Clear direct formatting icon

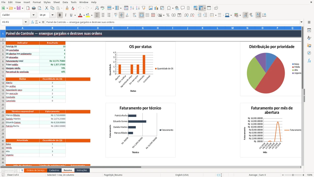pyautogui.click(x=73, y=8)
